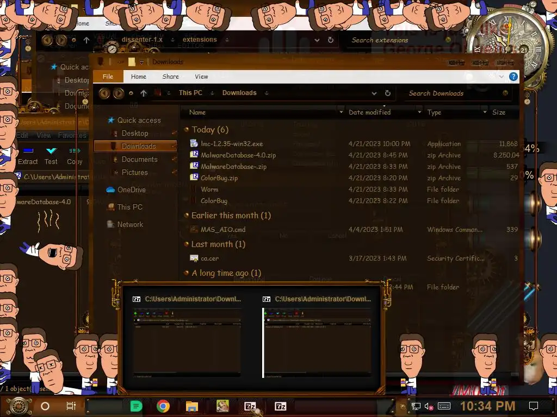Select the ColorBug folder row
Image resolution: width=557 pixels, height=417 pixels.
351,201
